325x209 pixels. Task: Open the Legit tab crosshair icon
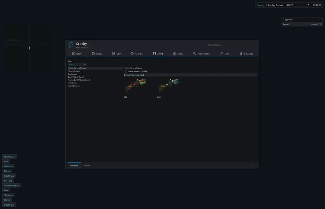pyautogui.click(x=97, y=54)
